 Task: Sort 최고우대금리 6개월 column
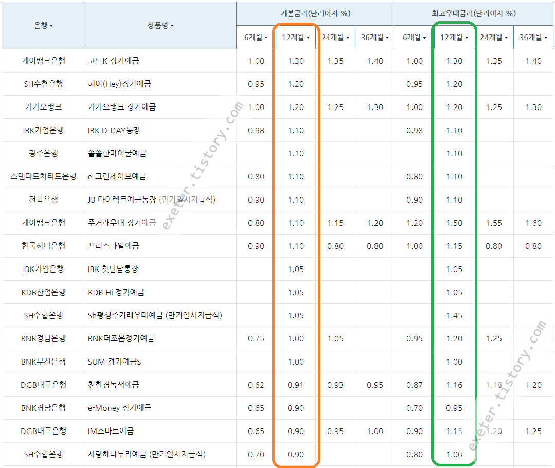(415, 37)
